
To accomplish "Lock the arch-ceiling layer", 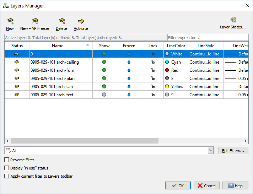I will (153, 62).
